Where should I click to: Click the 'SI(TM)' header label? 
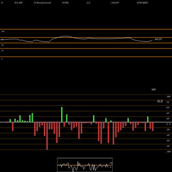click(65, 3)
